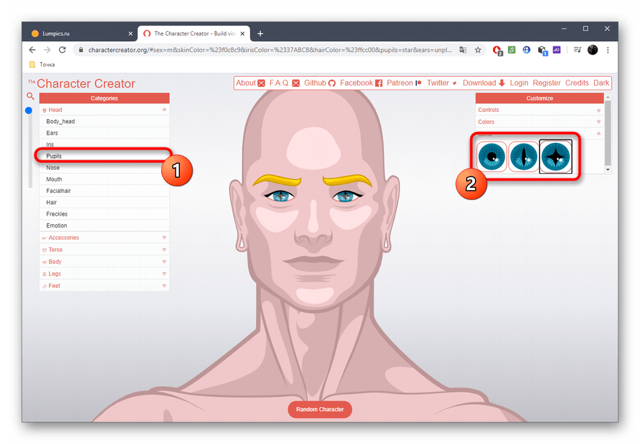Toggle Dark mode

601,83
